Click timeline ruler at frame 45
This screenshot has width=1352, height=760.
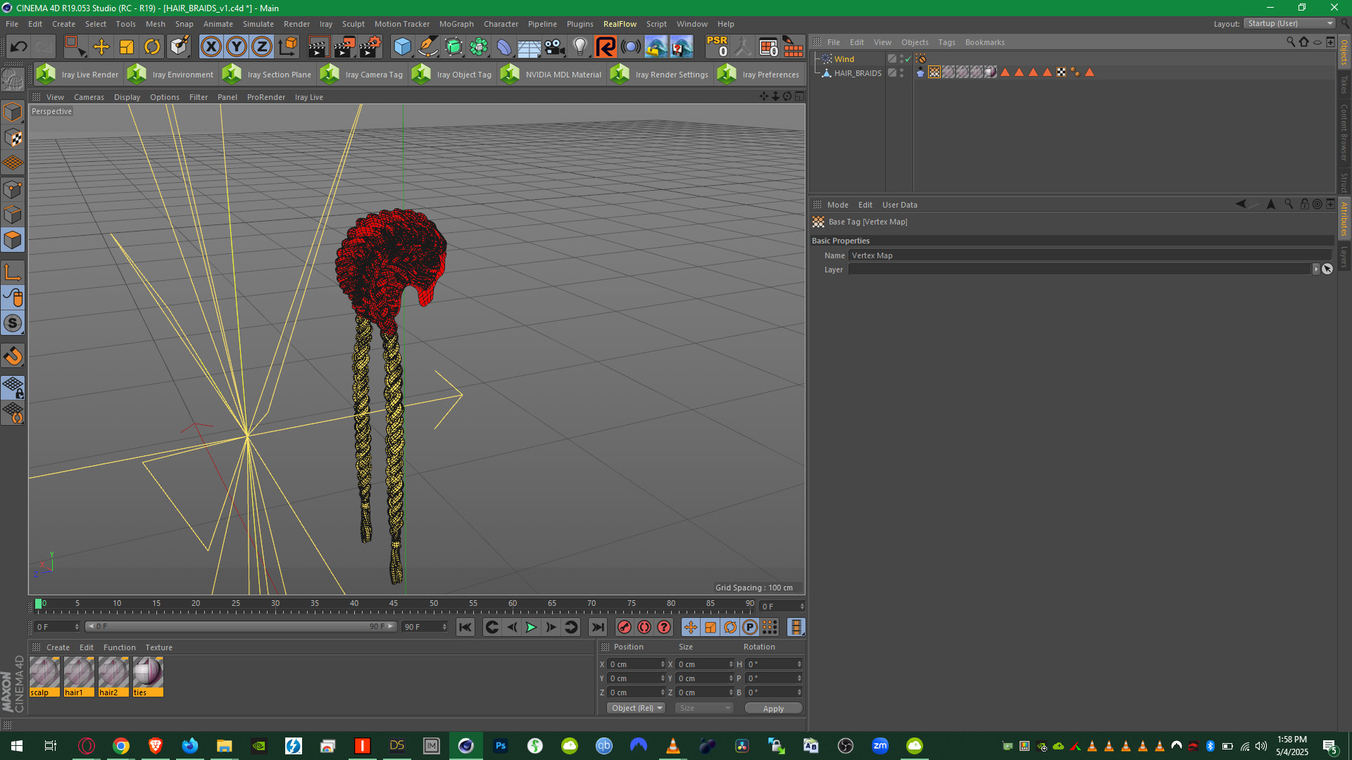[x=394, y=604]
